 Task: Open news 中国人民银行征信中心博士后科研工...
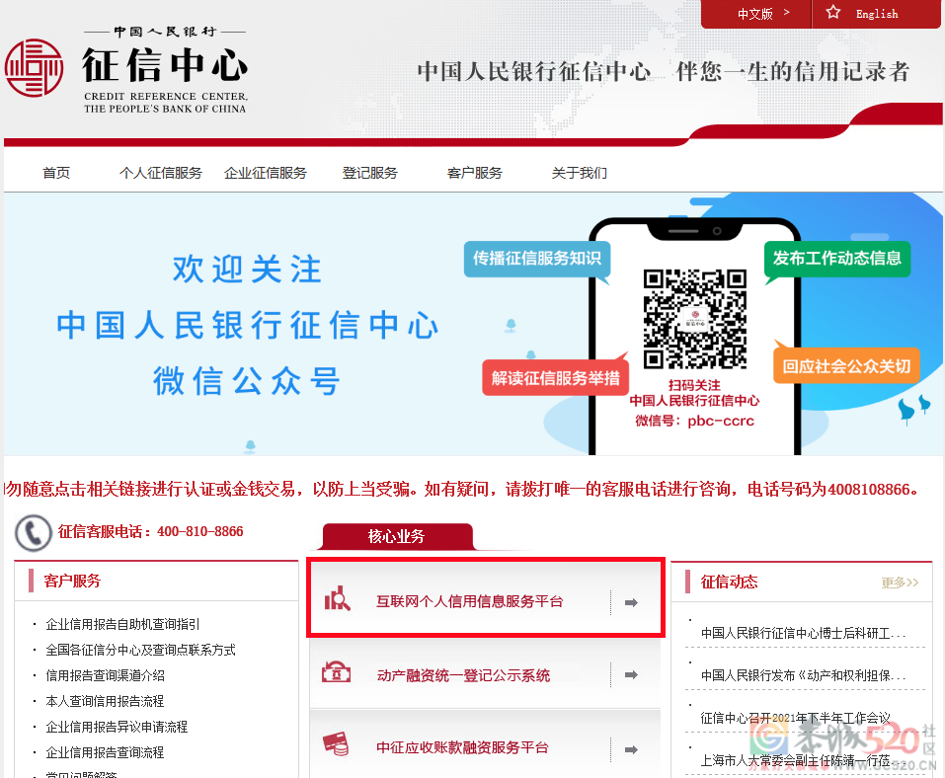(803, 633)
